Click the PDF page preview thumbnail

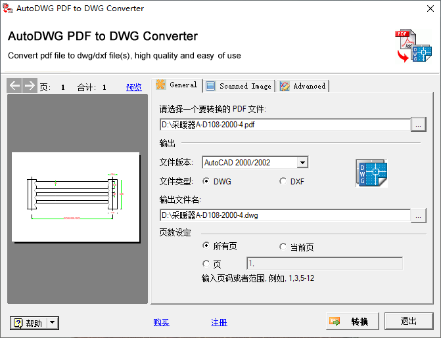pyautogui.click(x=76, y=198)
